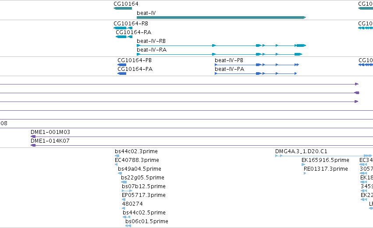The height and width of the screenshot is (228, 373).
Task: Click the DME1-014K07 clone label
Action: pos(50,141)
